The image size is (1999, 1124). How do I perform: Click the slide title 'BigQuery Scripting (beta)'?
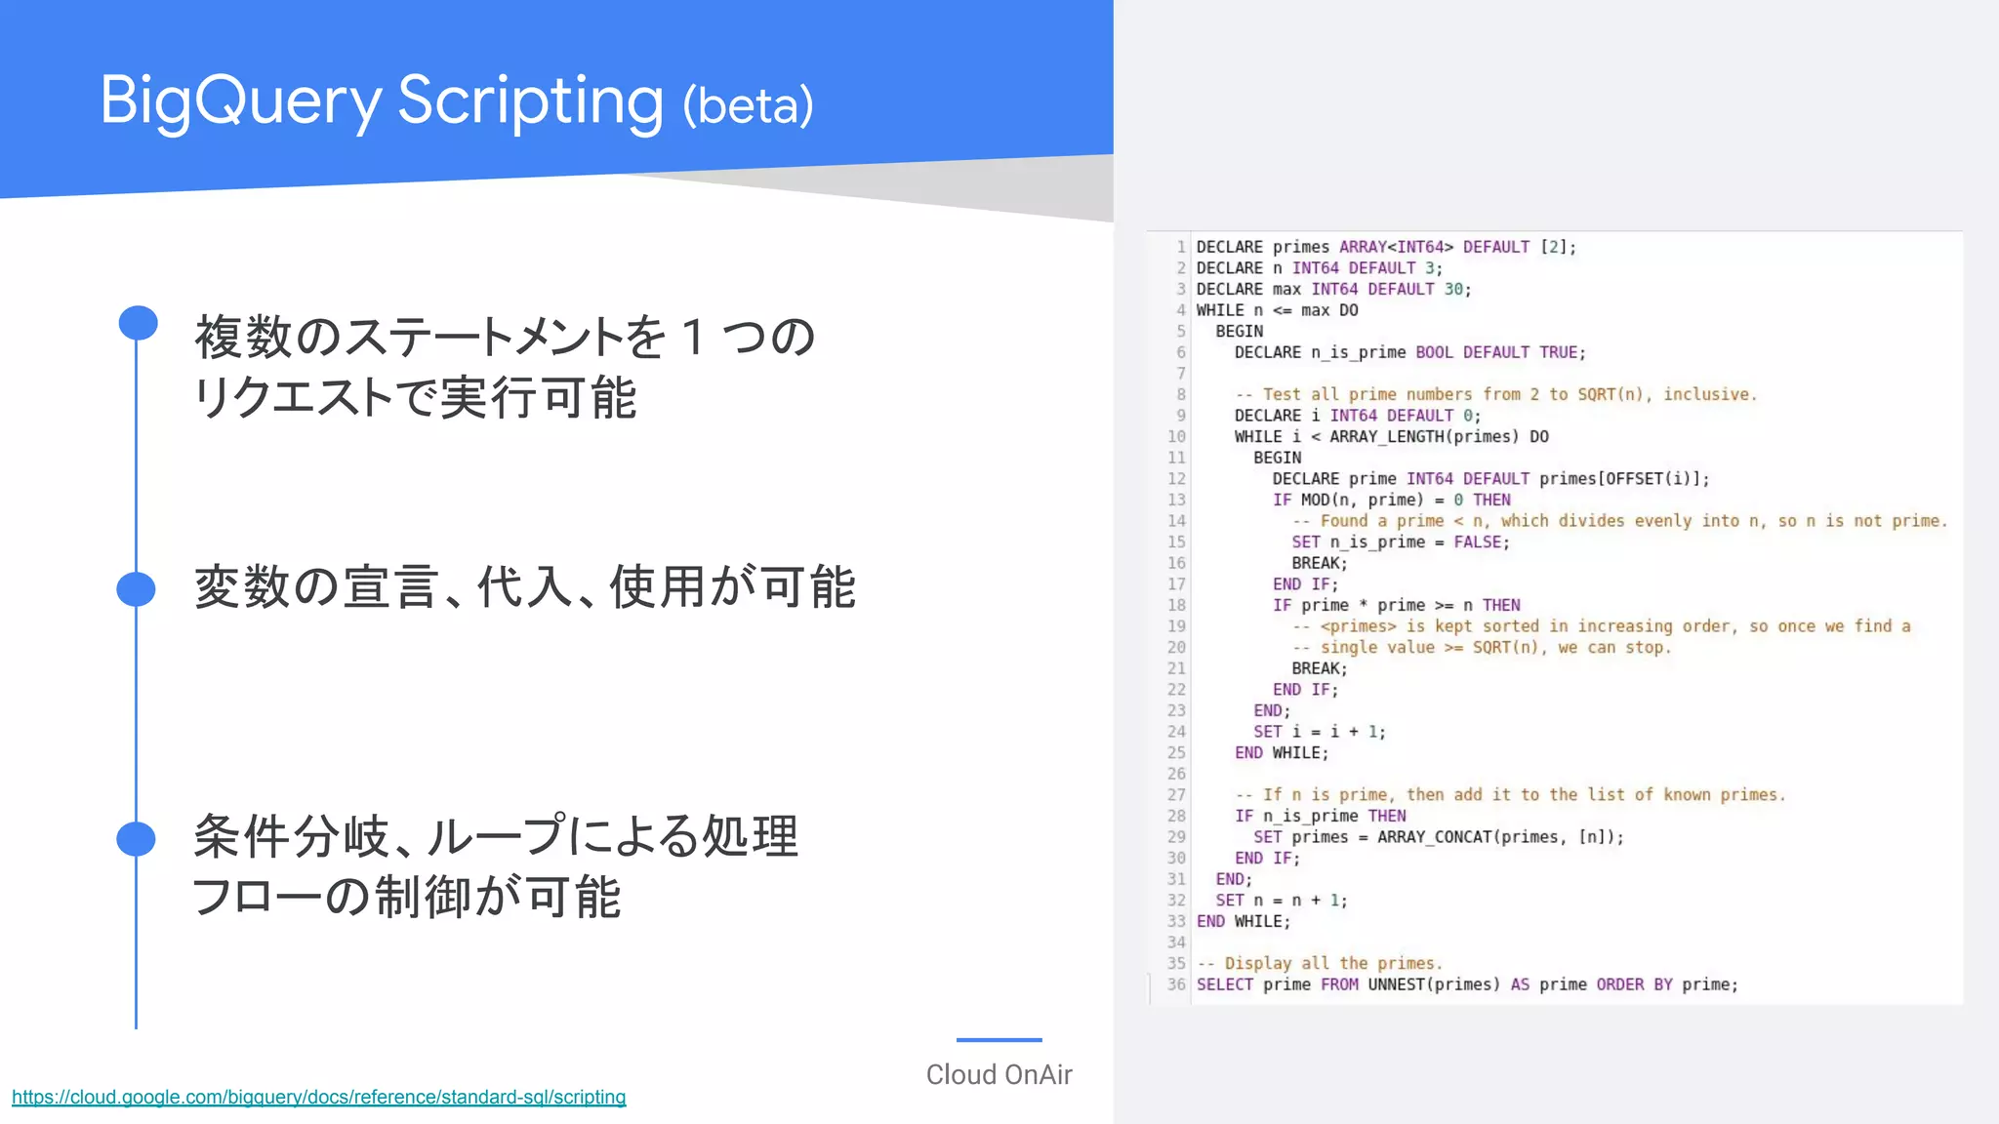click(456, 101)
